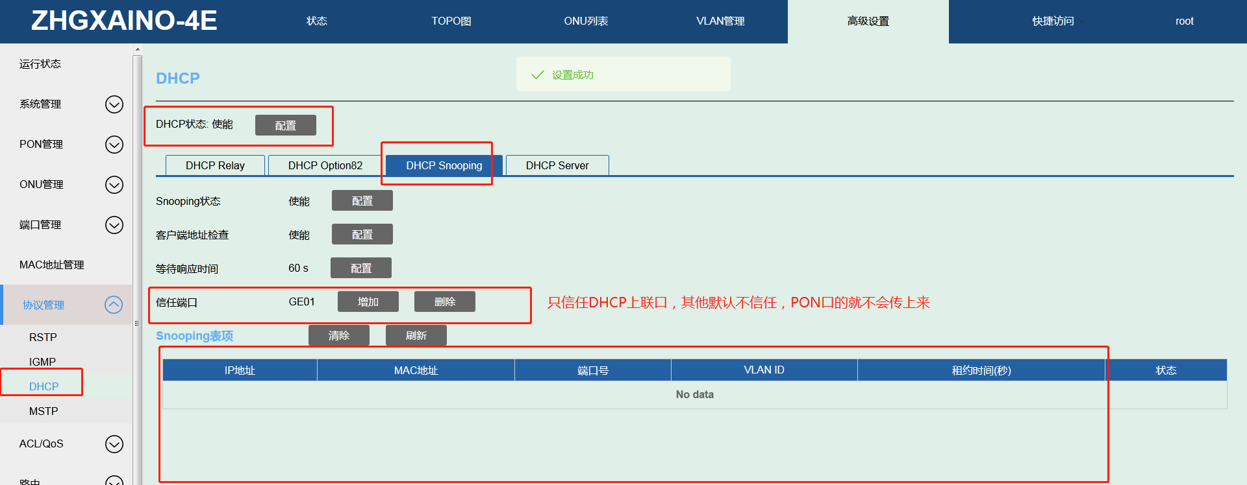Click 删除 to remove trusted port

[445, 302]
